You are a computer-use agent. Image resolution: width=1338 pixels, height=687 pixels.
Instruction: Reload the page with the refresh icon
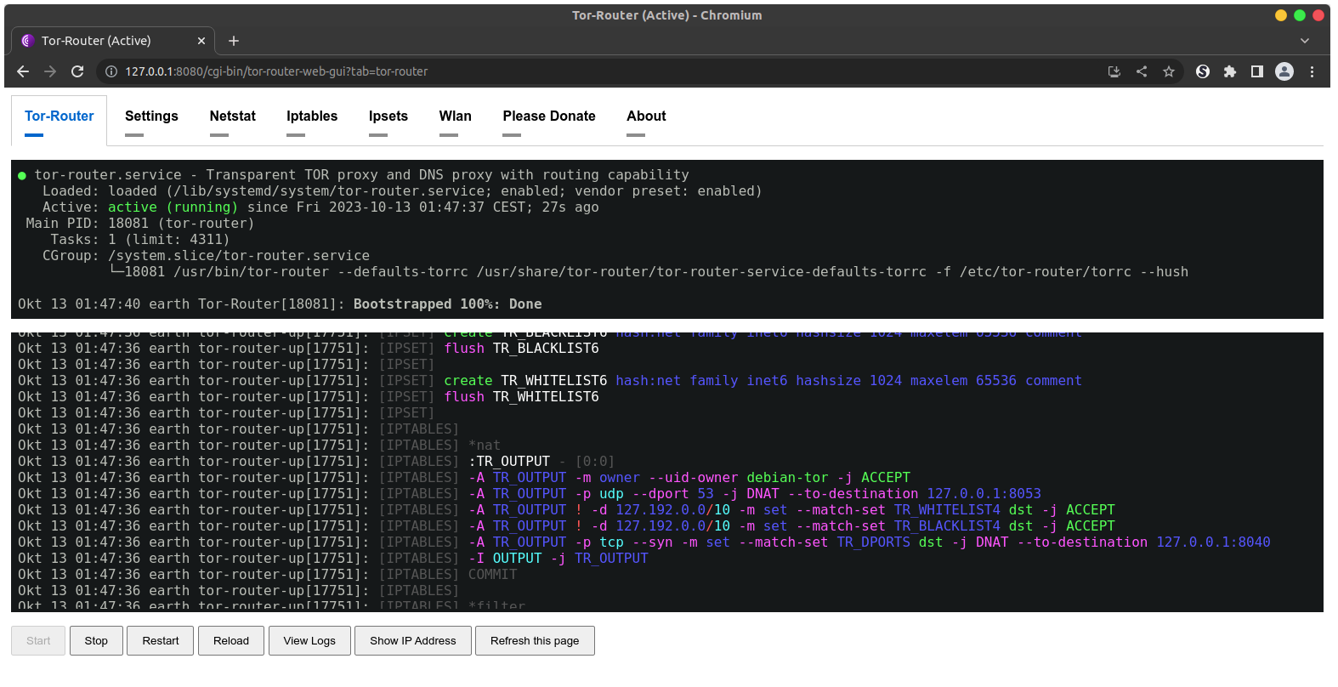coord(77,71)
